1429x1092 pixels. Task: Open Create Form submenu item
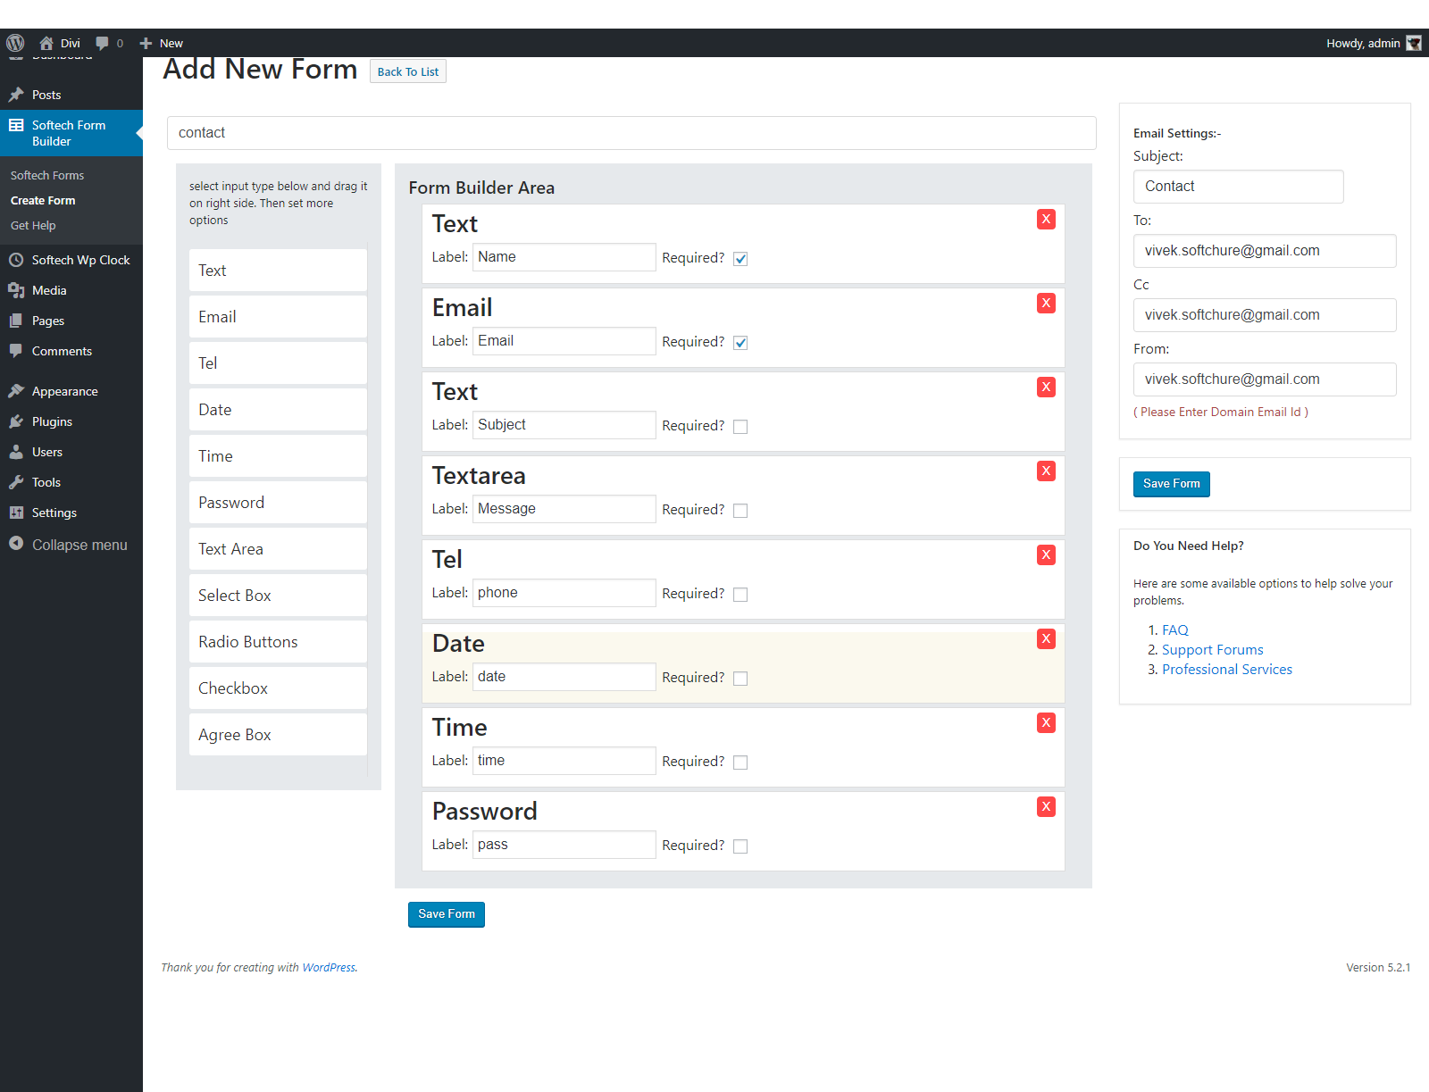43,201
